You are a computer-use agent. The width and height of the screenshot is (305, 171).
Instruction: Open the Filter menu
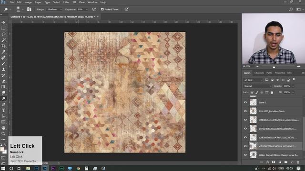[x=66, y=2]
